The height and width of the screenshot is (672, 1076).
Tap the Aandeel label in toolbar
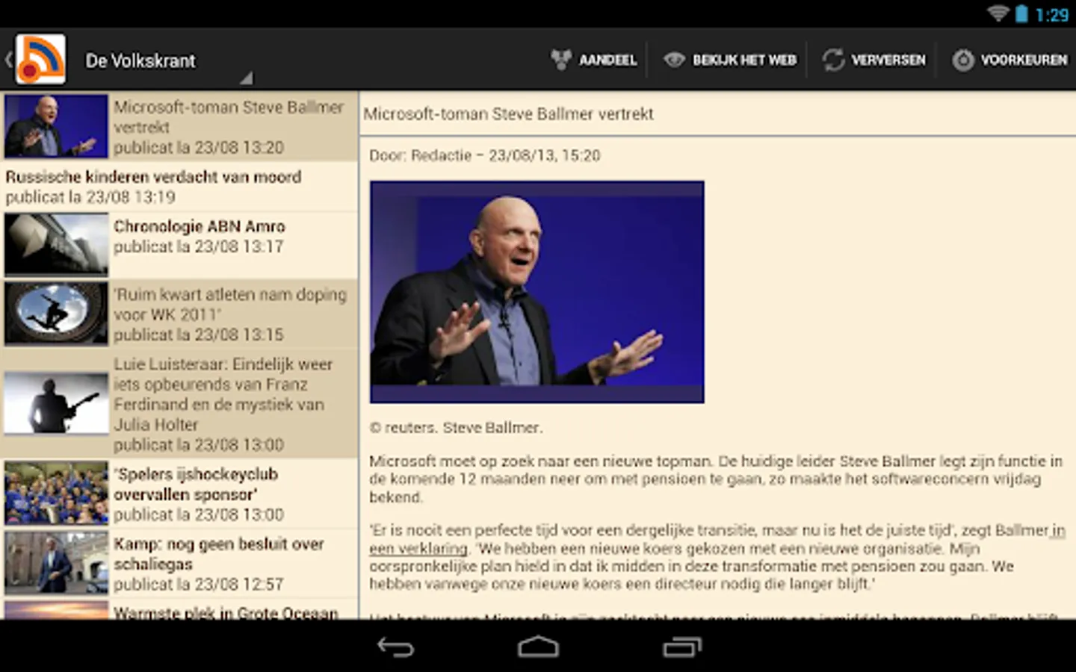pyautogui.click(x=607, y=60)
